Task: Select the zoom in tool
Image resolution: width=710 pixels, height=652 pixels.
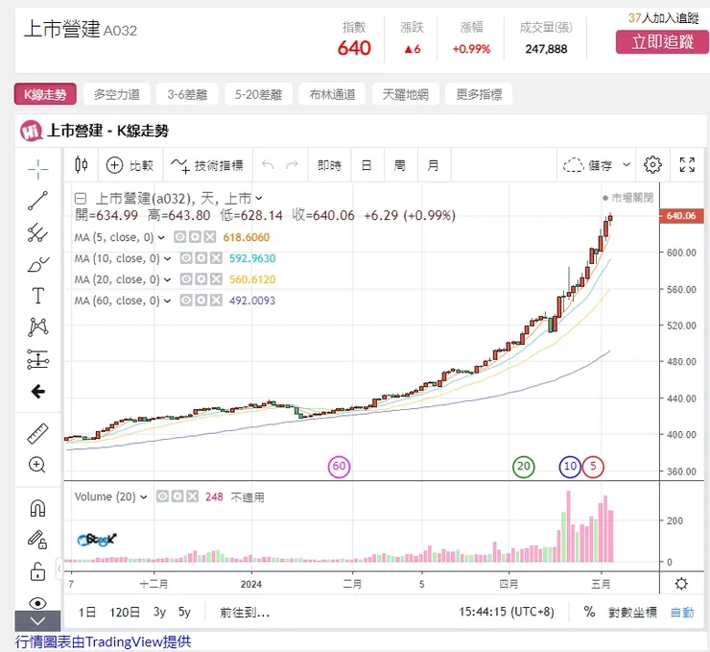Action: (x=37, y=465)
